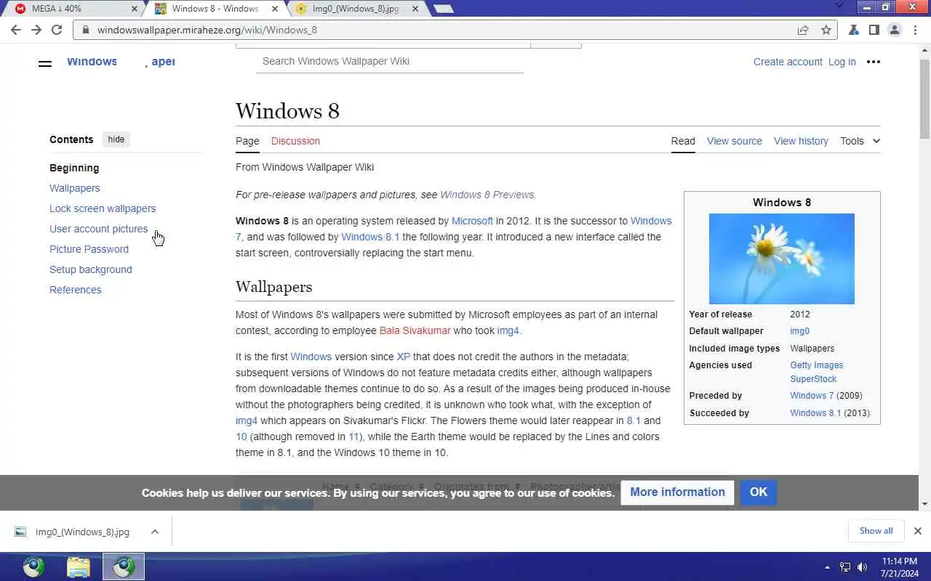Open the side panel icon
The width and height of the screenshot is (931, 581).
(874, 30)
